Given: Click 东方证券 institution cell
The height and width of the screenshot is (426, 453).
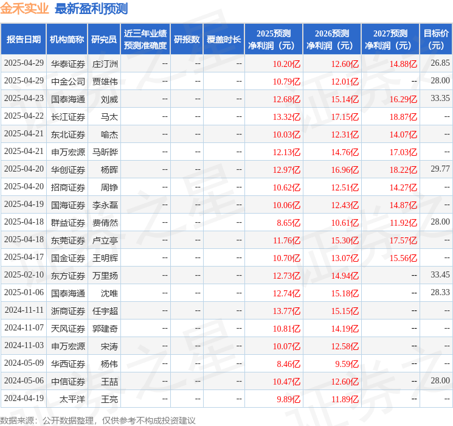Looking at the screenshot, I should pyautogui.click(x=68, y=276).
